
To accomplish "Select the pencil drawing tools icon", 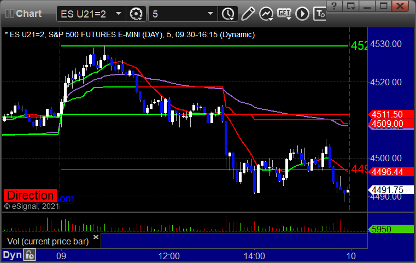I will (x=248, y=14).
